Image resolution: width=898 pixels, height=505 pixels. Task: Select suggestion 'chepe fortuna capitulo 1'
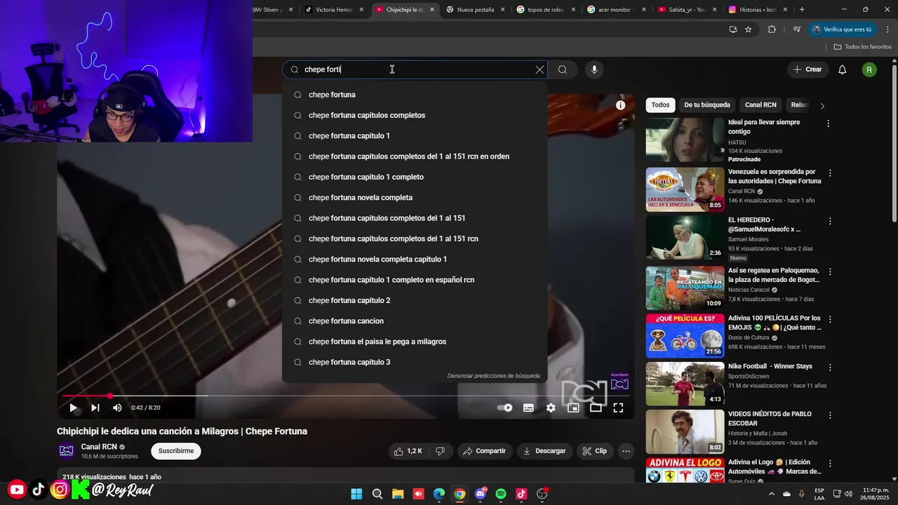coord(415,136)
